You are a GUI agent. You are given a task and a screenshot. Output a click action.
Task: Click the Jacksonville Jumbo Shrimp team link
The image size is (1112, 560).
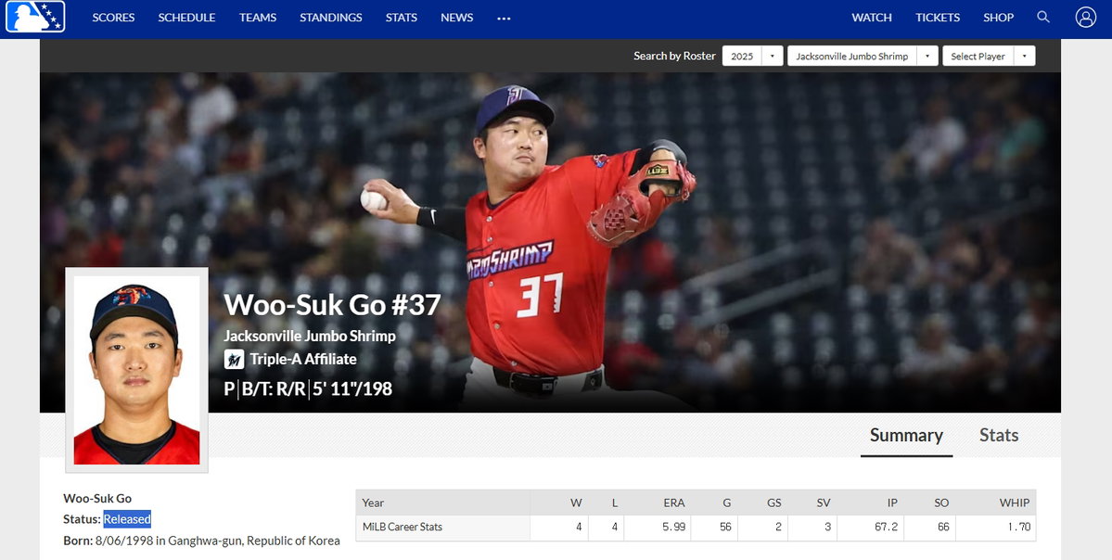(310, 336)
